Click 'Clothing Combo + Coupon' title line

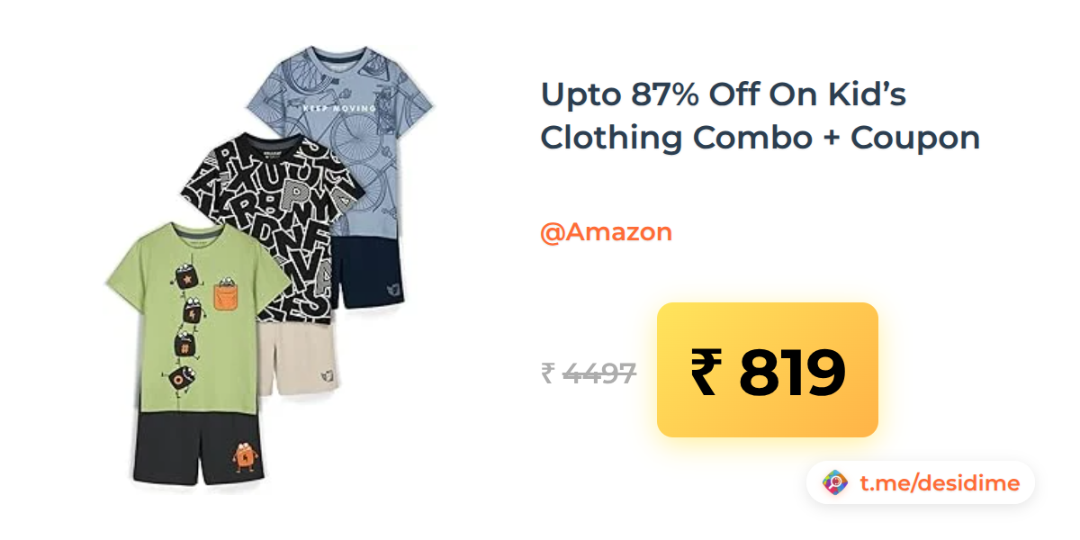(760, 138)
